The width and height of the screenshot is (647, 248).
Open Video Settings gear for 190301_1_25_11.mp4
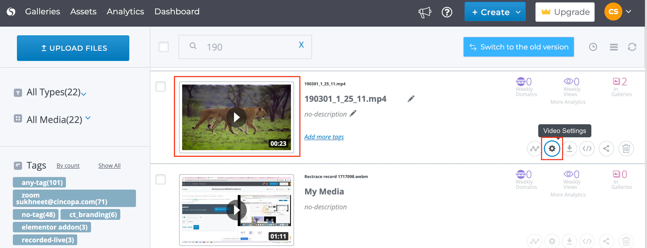[552, 148]
